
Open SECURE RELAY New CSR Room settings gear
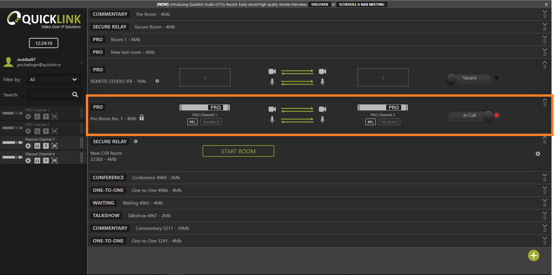point(136,142)
